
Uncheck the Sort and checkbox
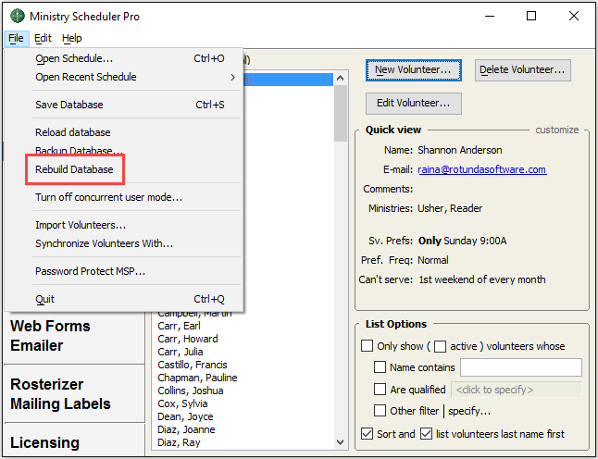[367, 434]
